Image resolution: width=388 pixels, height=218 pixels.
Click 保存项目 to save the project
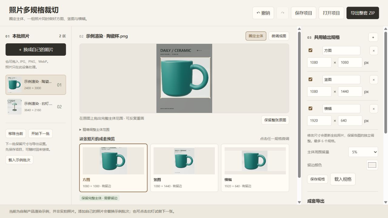(303, 13)
